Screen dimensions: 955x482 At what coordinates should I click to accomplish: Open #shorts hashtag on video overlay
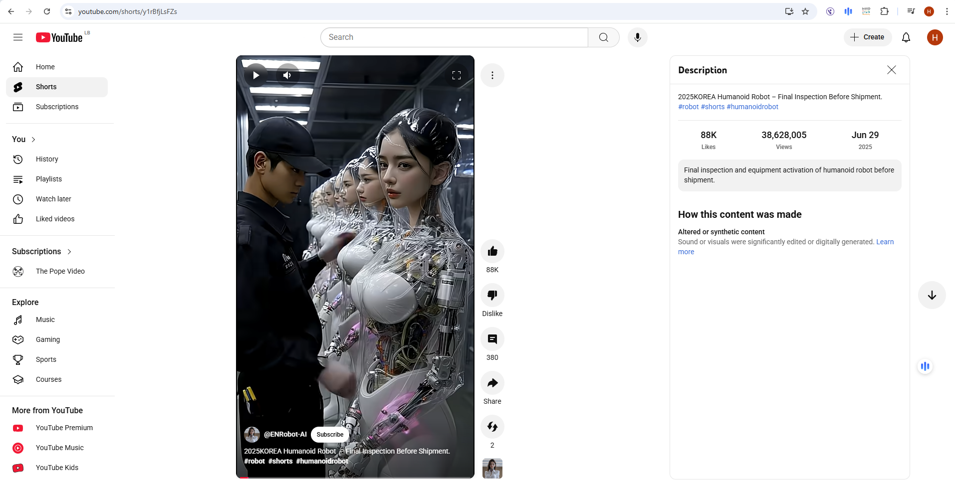[280, 461]
